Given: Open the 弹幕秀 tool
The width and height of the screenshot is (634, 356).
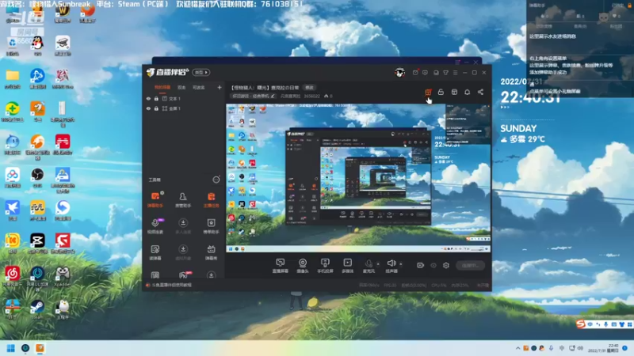Looking at the screenshot, I should (211, 252).
